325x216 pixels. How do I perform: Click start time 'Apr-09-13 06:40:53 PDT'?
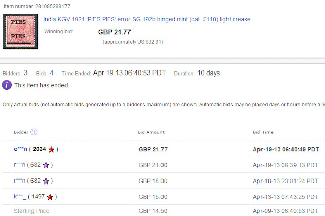[285, 211]
